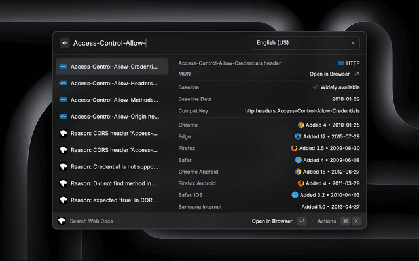Click the Firefox browser icon

click(294, 148)
